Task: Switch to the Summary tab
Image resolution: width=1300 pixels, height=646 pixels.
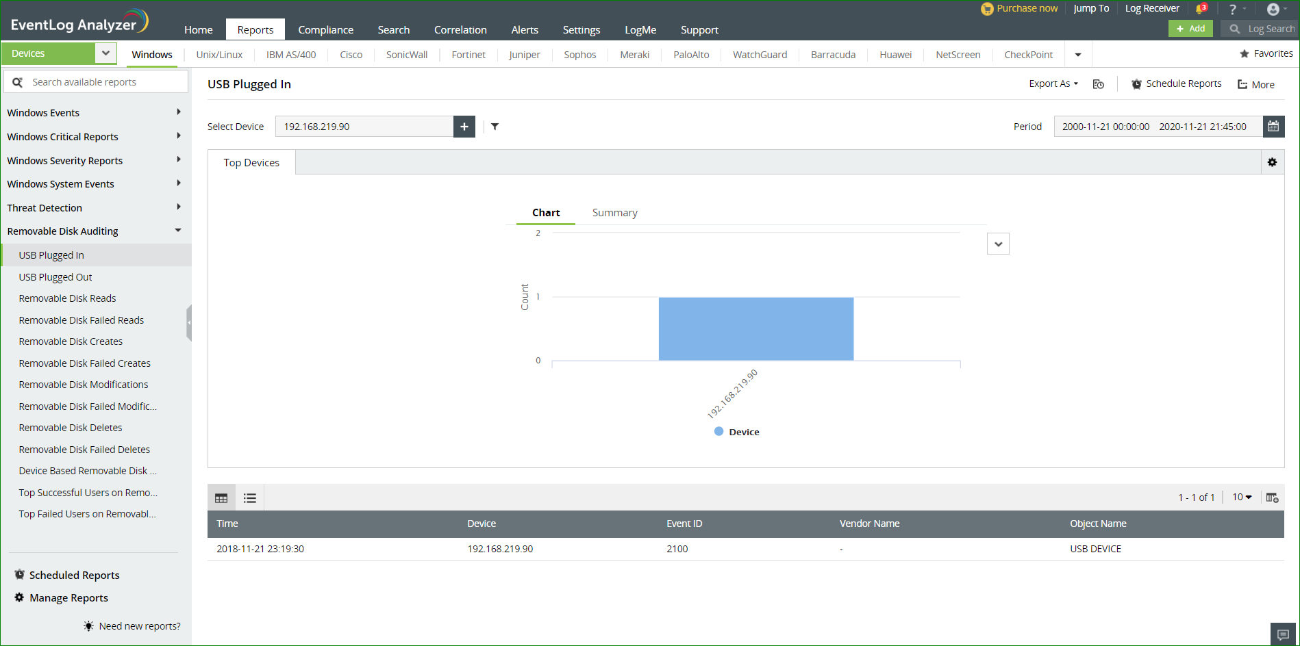Action: 614,213
